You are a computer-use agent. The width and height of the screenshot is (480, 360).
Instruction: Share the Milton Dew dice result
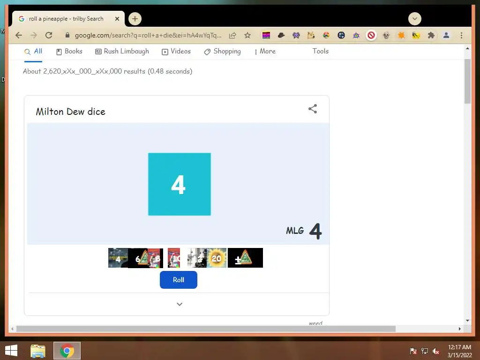(x=313, y=109)
